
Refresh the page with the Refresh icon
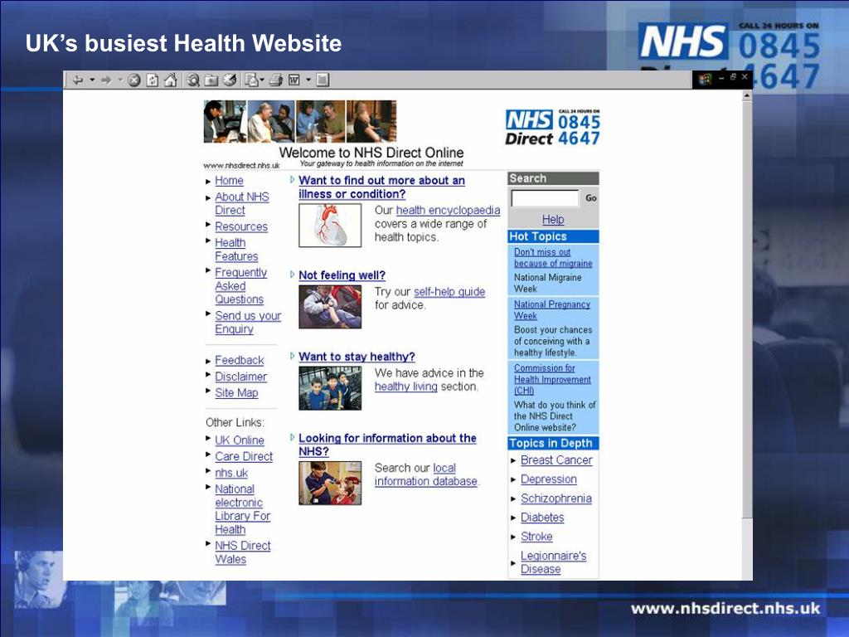[153, 80]
